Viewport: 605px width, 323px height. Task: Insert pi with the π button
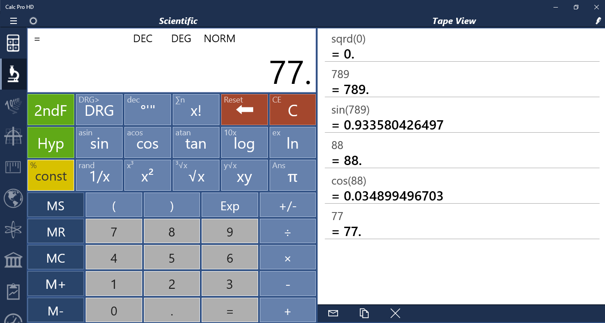coord(292,175)
